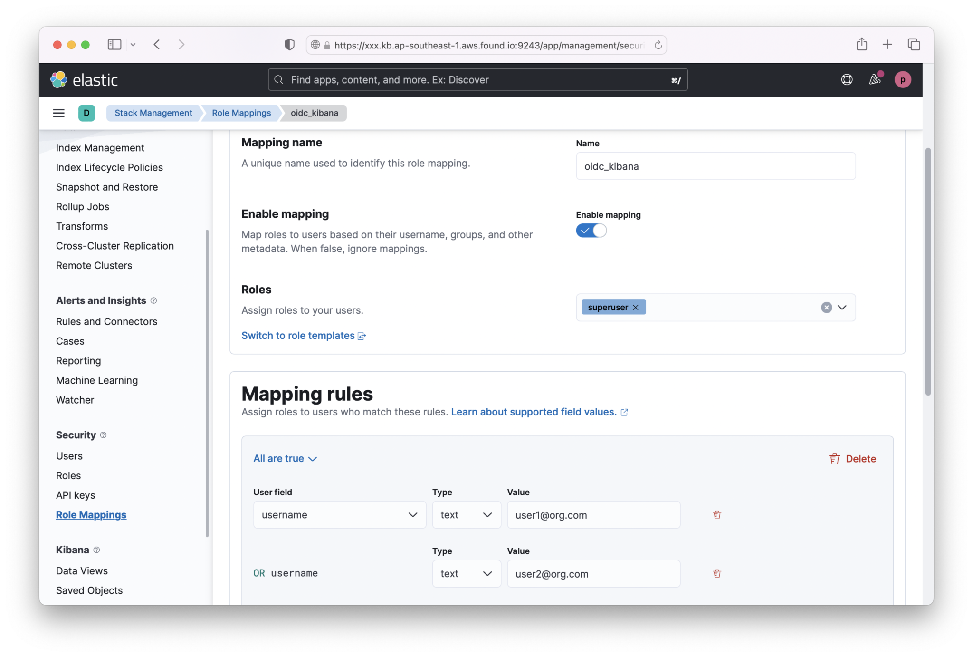This screenshot has height=657, width=973.
Task: Open Learn about supported field values
Action: [534, 412]
